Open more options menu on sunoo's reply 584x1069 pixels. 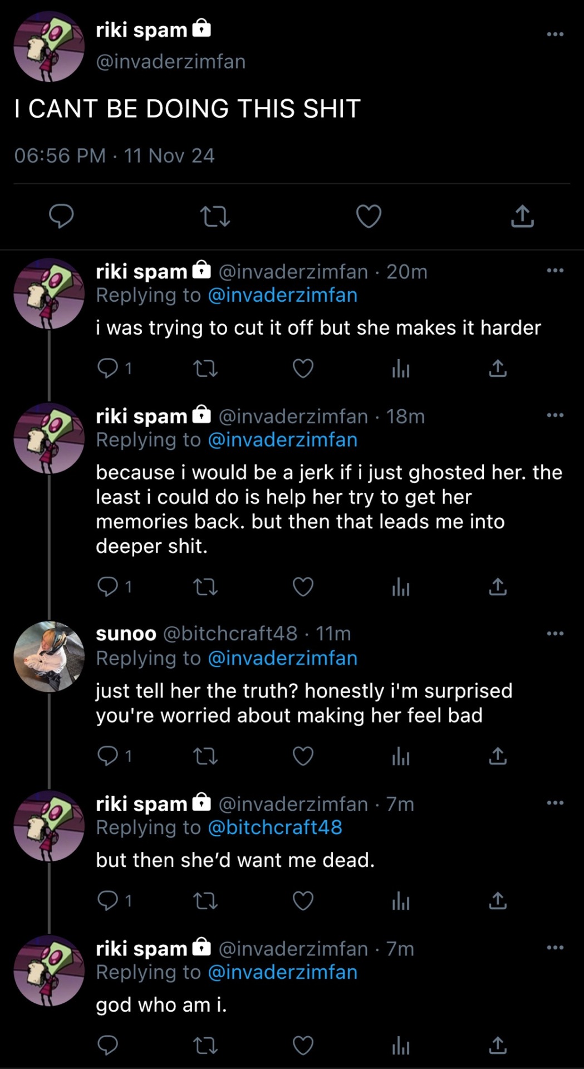point(555,634)
